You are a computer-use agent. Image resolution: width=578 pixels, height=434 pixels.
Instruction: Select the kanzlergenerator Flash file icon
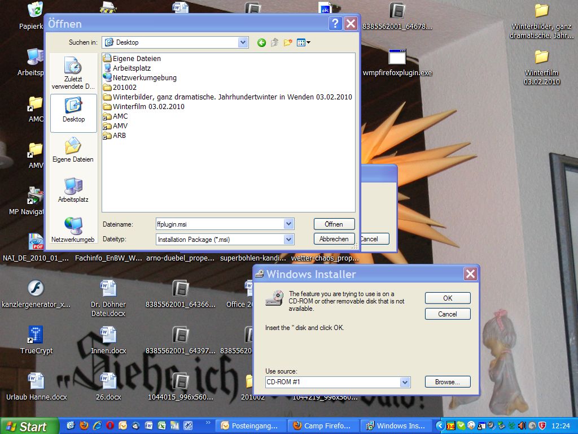point(36,294)
